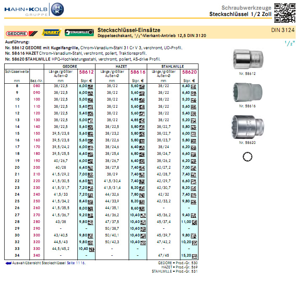This screenshot has width=299, height=281.
Task: Click the STAHLWILLE price 15,20
Action: point(186,255)
